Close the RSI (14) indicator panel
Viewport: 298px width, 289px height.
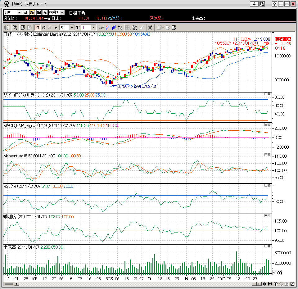pyautogui.click(x=269, y=185)
